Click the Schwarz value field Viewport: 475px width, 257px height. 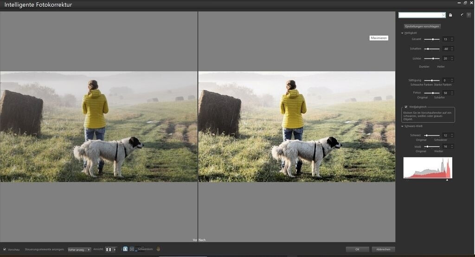point(446,136)
